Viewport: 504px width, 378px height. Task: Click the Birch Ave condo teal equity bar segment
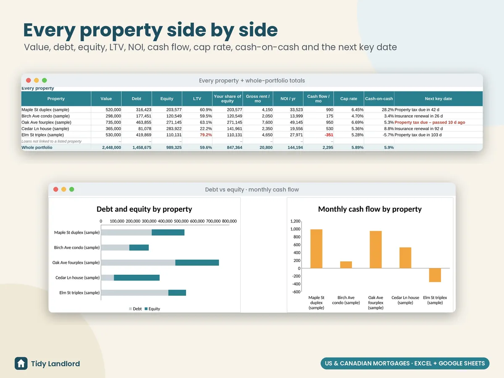[x=139, y=247]
